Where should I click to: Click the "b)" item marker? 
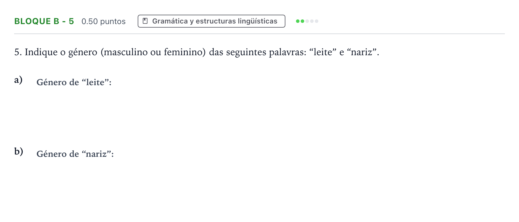click(19, 151)
